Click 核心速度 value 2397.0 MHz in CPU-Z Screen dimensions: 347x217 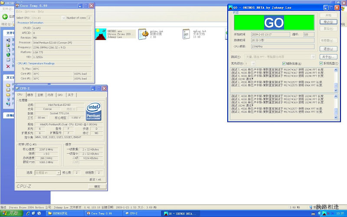[46, 150]
